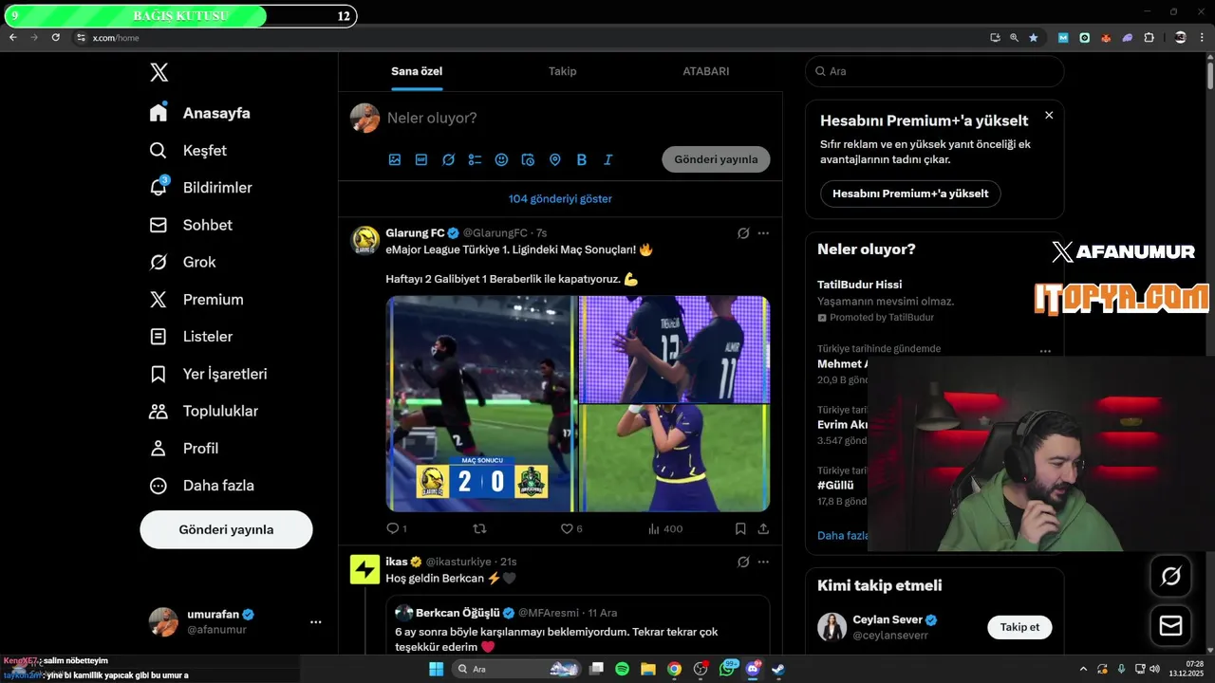Click the grey Gönderi yayınla composer button
1215x683 pixels.
716,159
